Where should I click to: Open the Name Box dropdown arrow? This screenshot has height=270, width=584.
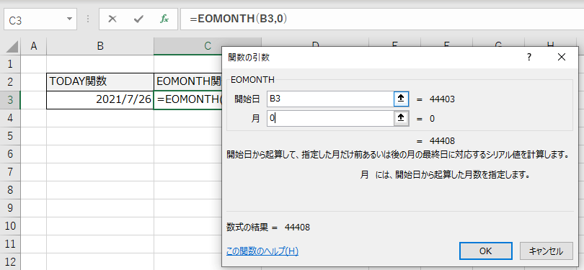[69, 19]
